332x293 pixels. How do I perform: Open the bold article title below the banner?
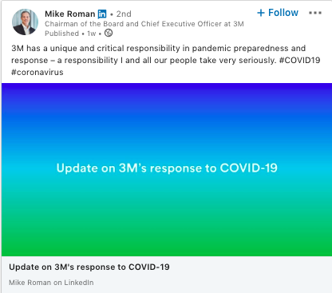coord(89,267)
